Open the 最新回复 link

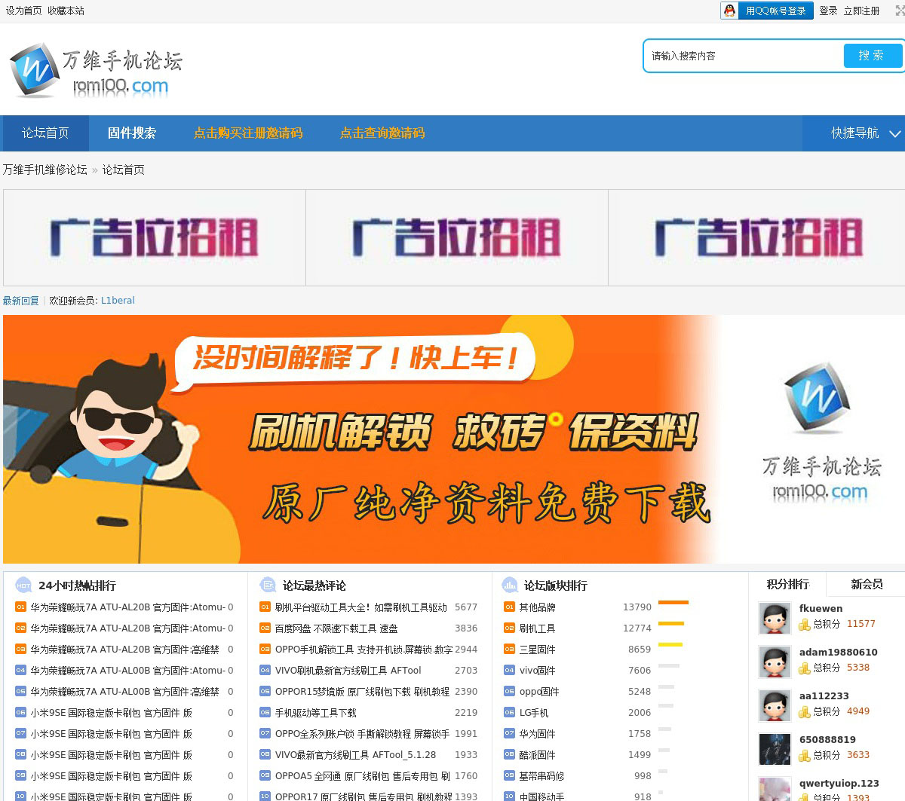[21, 301]
